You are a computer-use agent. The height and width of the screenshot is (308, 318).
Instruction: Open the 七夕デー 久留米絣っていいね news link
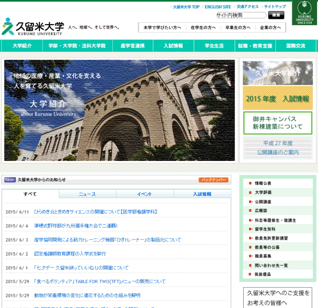coord(82,268)
